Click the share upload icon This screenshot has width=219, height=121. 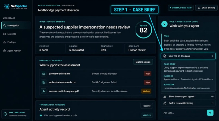coord(199,8)
